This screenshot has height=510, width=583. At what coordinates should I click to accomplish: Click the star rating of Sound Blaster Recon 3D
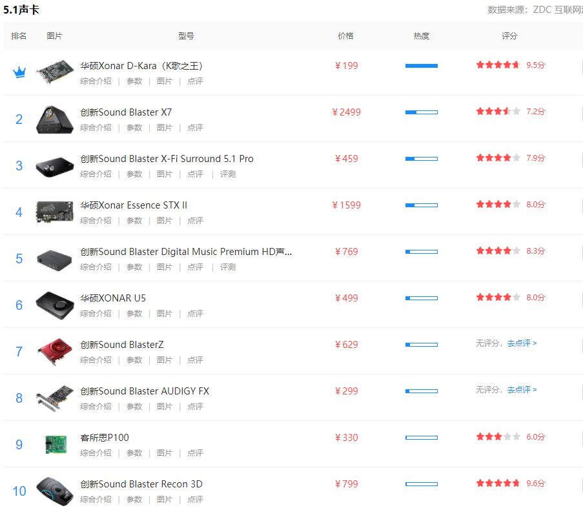(x=498, y=483)
